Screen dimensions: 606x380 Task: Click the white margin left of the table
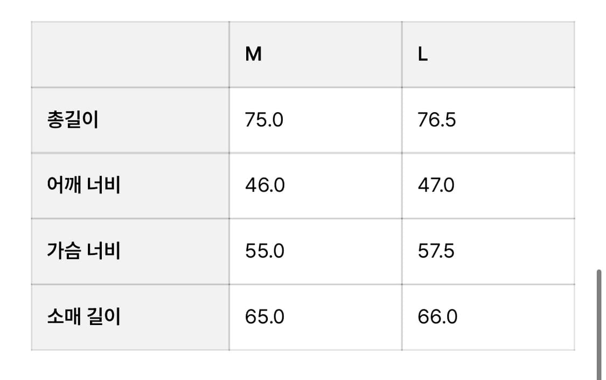point(15,189)
